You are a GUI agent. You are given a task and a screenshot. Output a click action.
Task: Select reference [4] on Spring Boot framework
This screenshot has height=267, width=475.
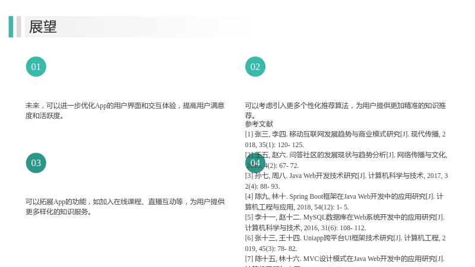pyautogui.click(x=344, y=202)
